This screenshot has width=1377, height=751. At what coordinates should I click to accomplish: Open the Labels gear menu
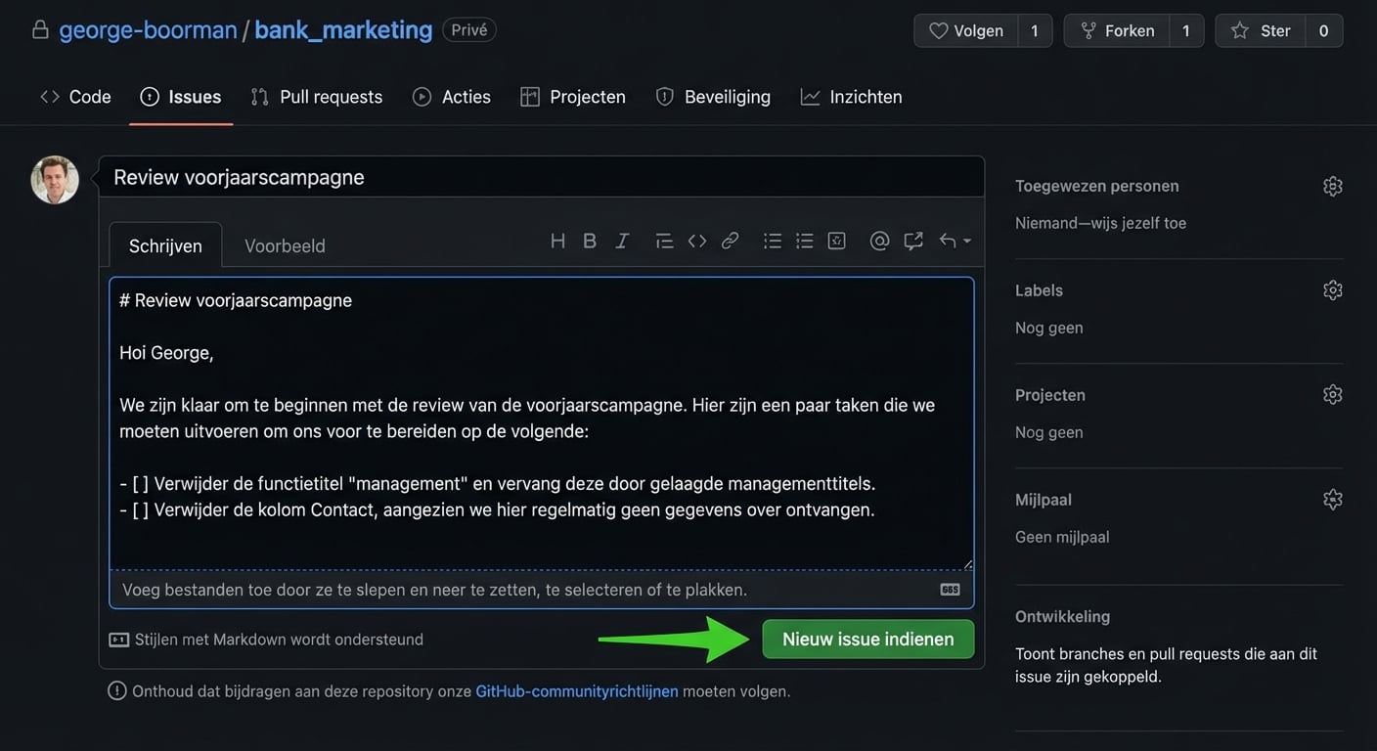point(1332,290)
